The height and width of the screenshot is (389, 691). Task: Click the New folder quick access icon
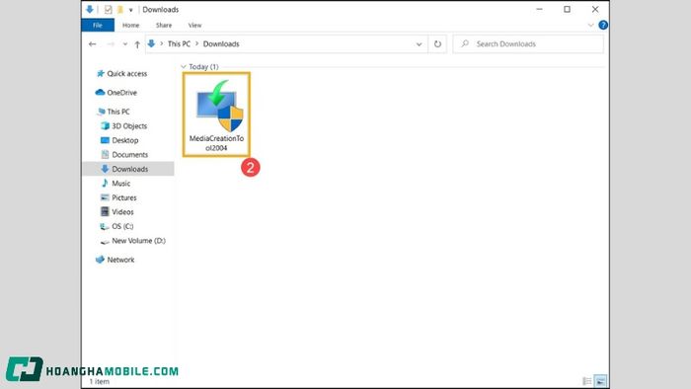[119, 9]
